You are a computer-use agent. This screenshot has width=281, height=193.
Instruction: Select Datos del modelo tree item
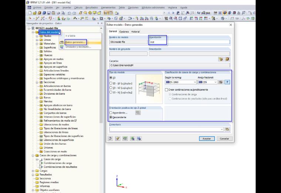pos(50,32)
